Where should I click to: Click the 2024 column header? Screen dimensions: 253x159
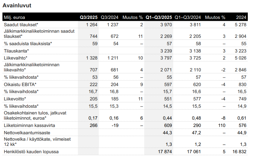[241, 17]
